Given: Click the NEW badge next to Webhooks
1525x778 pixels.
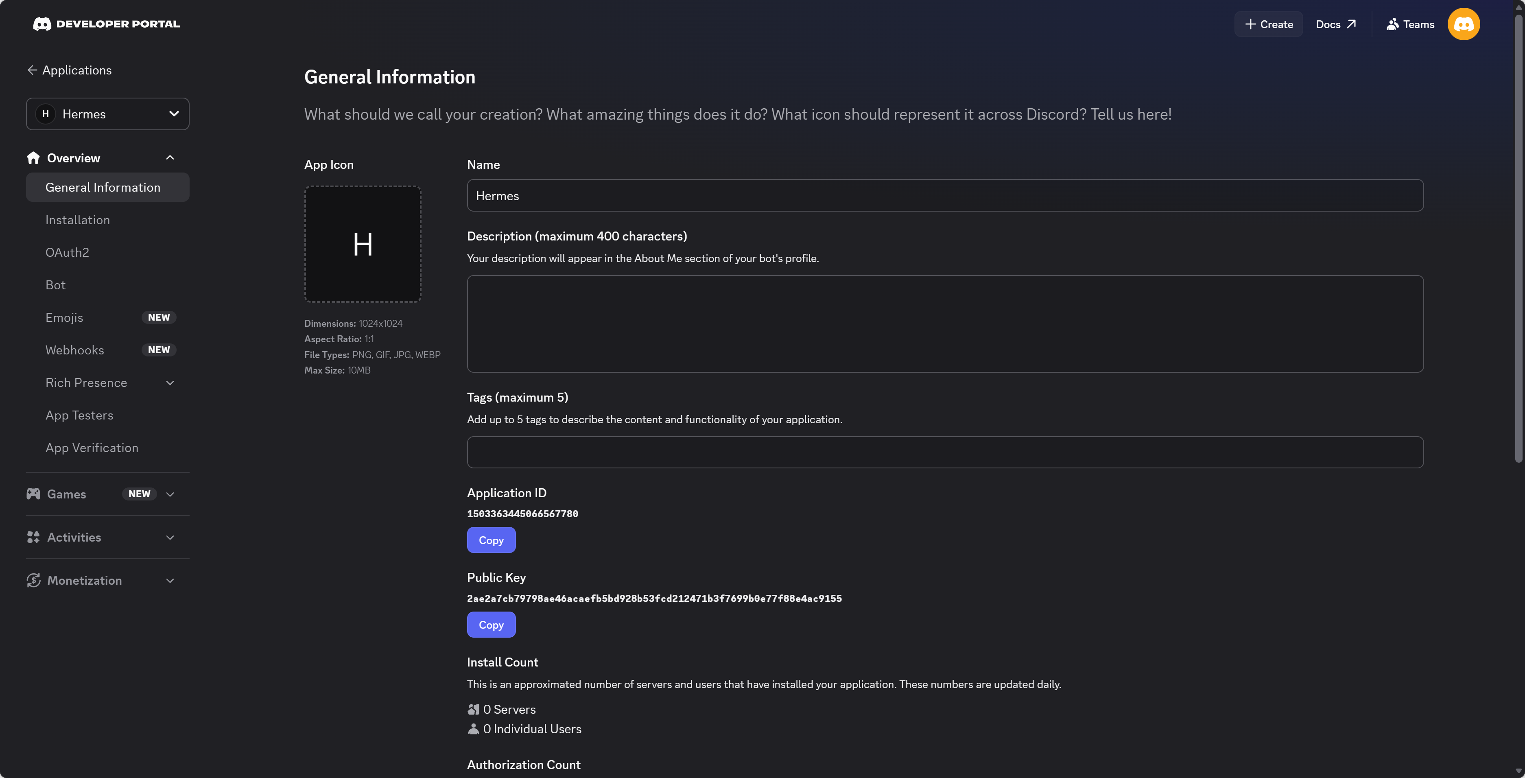Looking at the screenshot, I should [159, 350].
